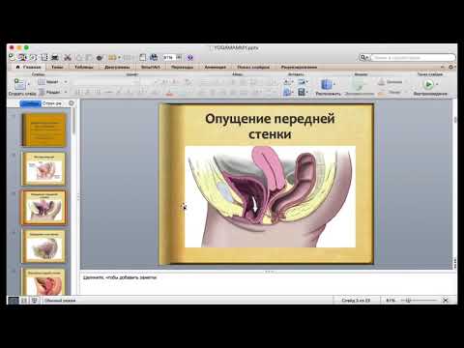Screen dimensions: 464x348
Task: Switch to Normal view in the status bar
Action: coord(14,301)
